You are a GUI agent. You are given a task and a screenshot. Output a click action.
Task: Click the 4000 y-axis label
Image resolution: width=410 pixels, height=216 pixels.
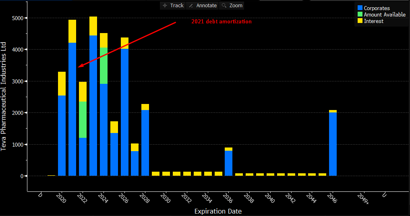[x=17, y=50]
